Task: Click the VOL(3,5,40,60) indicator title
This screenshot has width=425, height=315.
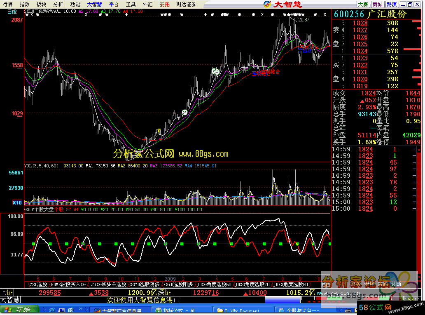Action: pos(41,166)
